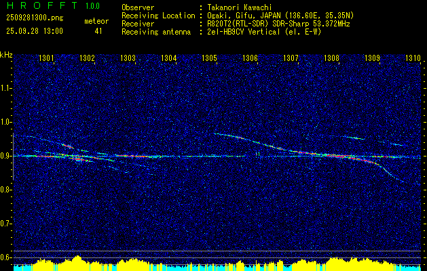The image size is (427, 271).
Task: Click the 1304 time marker
Action: (x=168, y=58)
